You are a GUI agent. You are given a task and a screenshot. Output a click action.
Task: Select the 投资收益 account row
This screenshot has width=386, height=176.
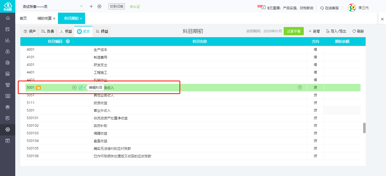click(x=193, y=103)
